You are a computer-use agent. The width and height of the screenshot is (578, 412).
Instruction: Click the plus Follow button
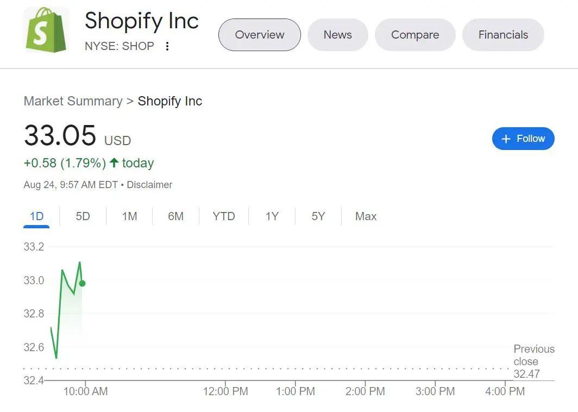523,139
